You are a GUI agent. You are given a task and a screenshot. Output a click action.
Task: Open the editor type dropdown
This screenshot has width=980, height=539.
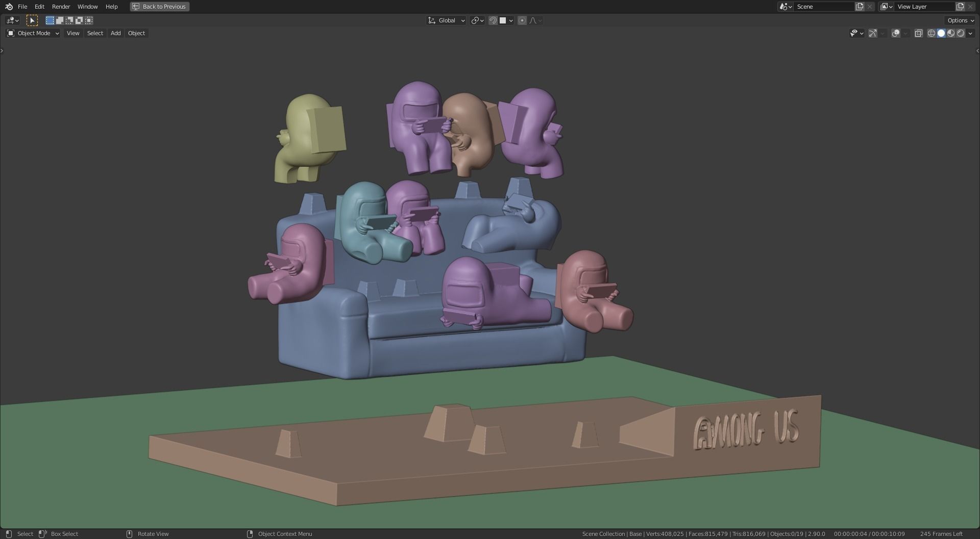[12, 20]
